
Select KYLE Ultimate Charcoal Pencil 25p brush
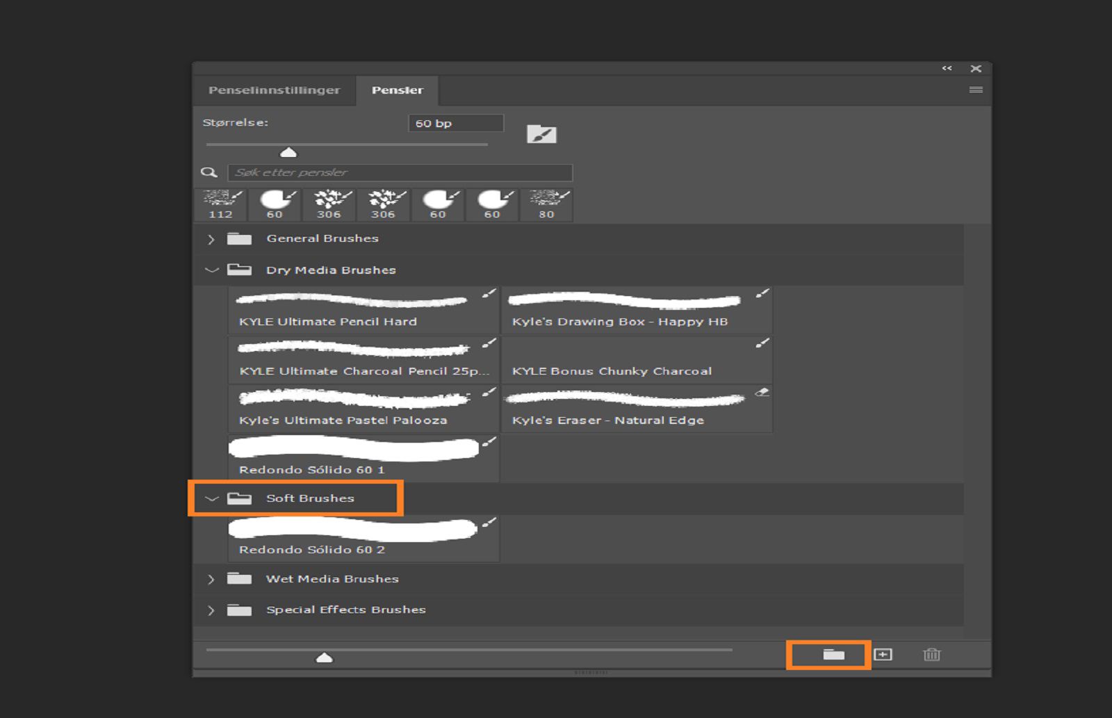tap(363, 359)
